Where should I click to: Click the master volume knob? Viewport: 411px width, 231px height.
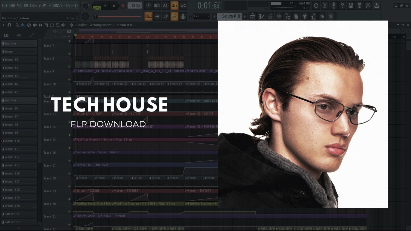tap(85, 5)
